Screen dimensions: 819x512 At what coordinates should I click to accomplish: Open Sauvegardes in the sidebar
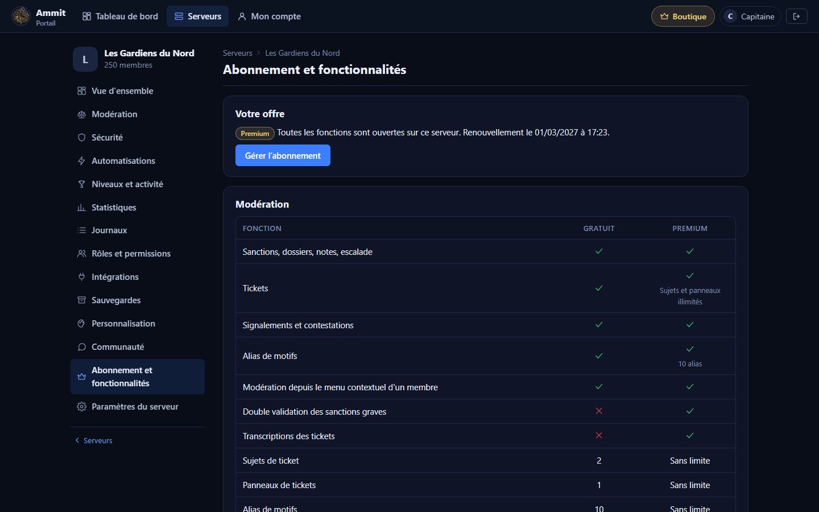138,300
